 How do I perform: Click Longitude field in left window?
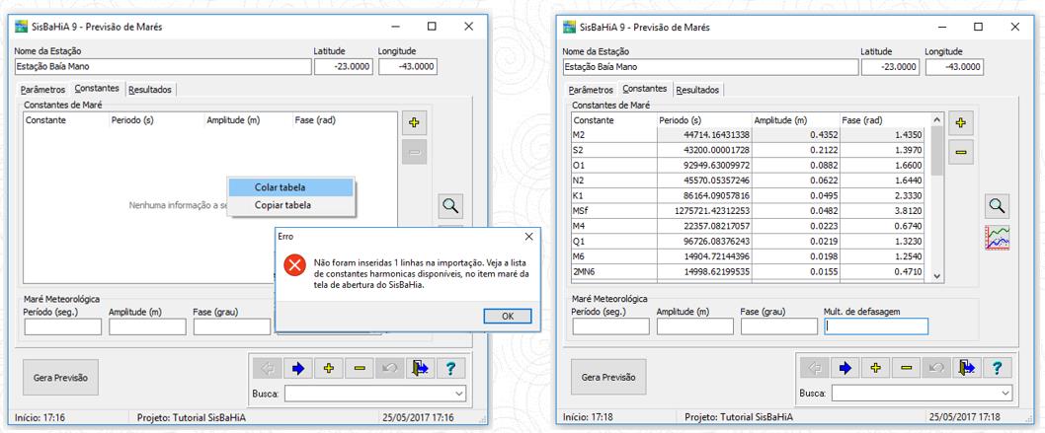(x=408, y=66)
